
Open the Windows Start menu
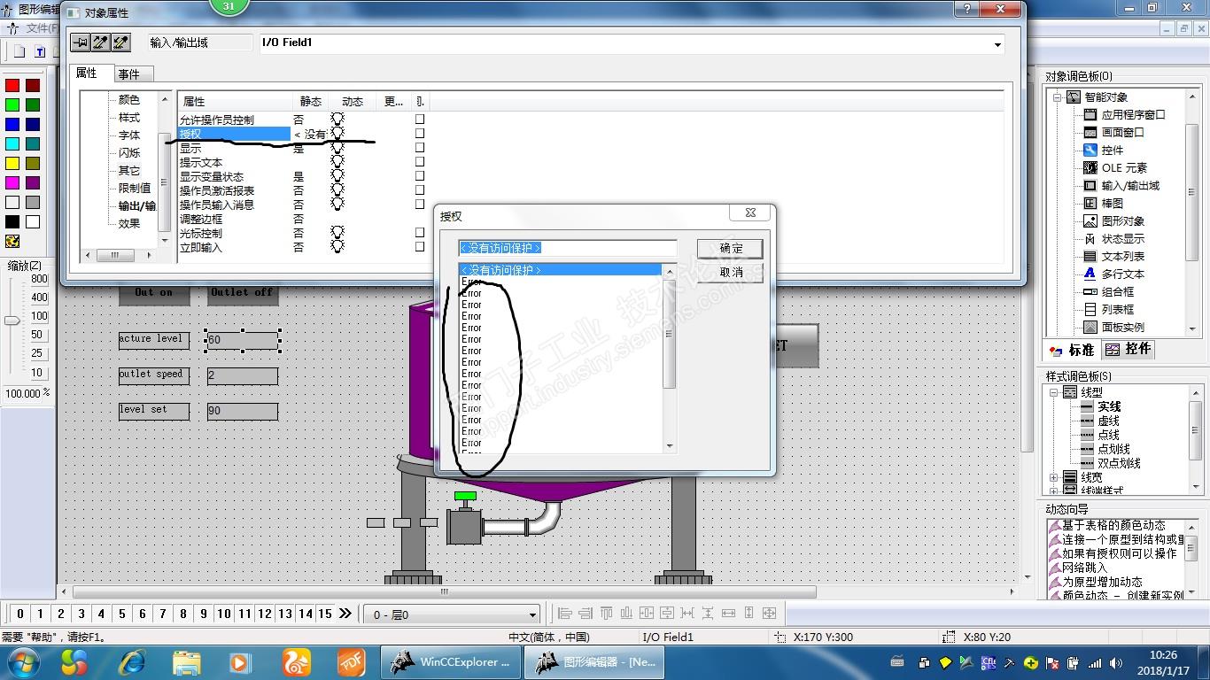pos(22,661)
